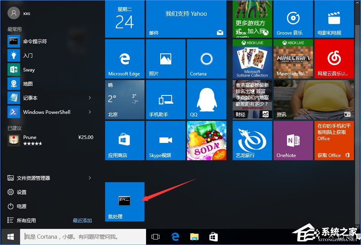Image resolution: width=361 pixels, height=245 pixels.
Task: Open the Groove 音乐 tile
Action: [293, 19]
